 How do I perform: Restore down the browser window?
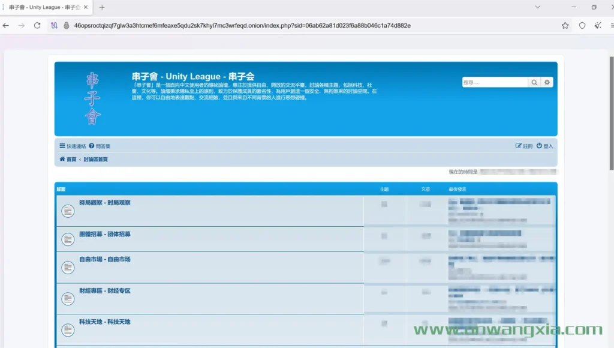(594, 7)
